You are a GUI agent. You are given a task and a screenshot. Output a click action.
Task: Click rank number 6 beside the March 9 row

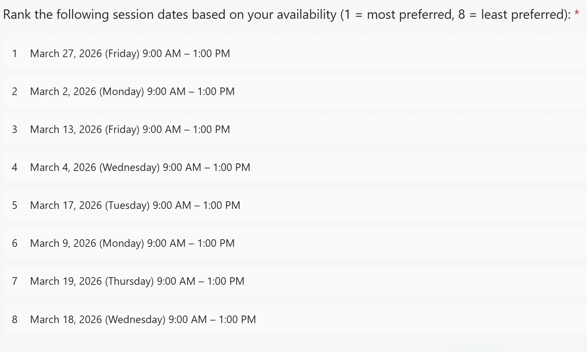click(14, 243)
